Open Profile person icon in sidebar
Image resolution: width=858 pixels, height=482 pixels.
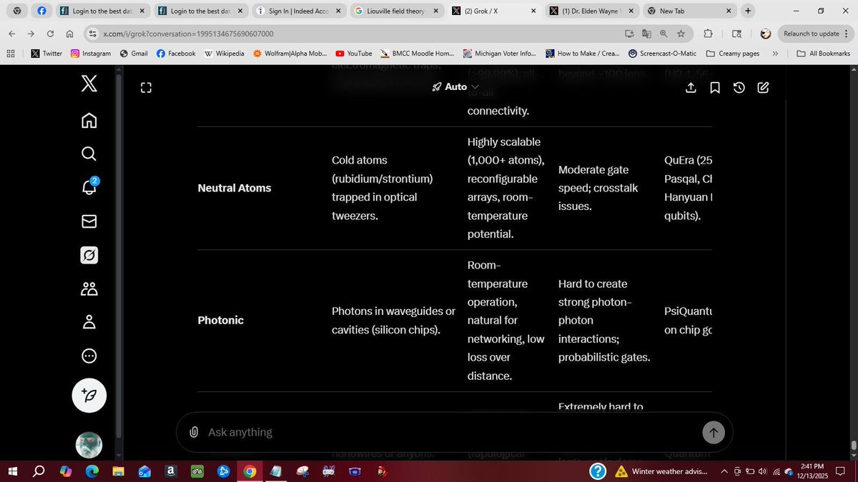tap(89, 322)
